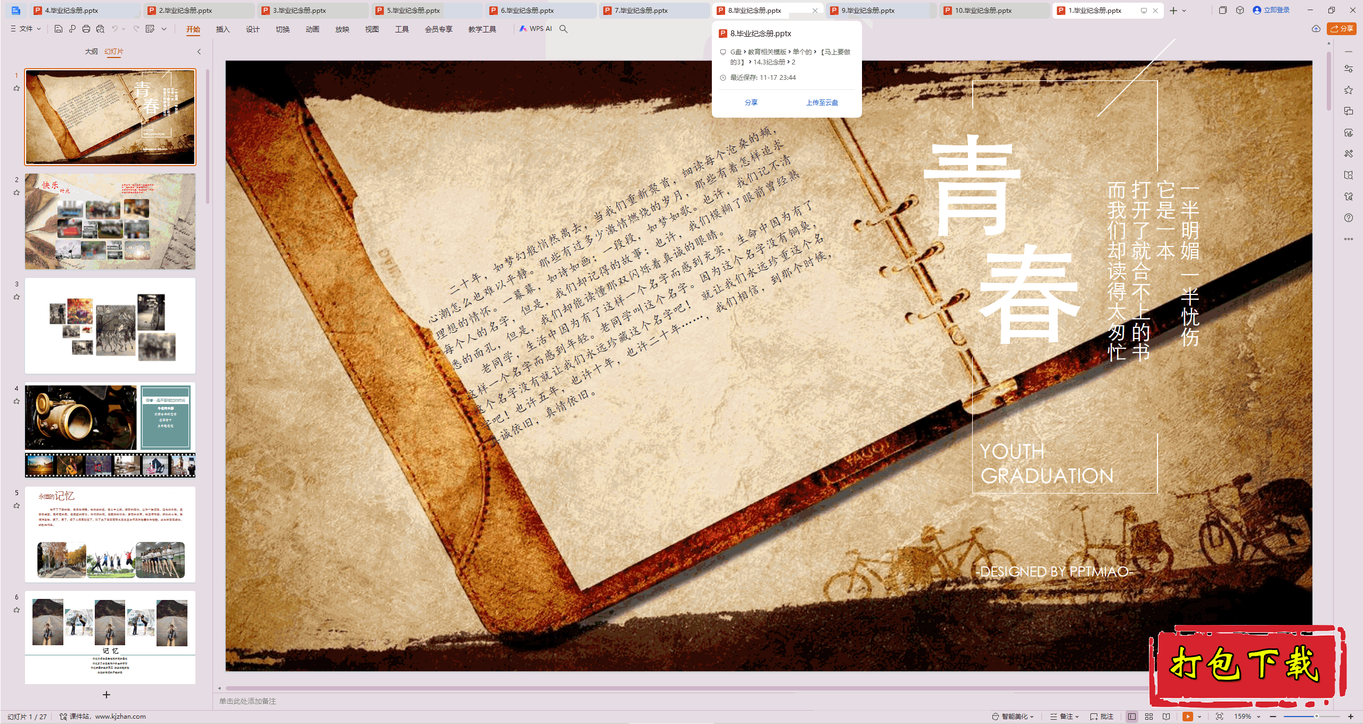1363x724 pixels.
Task: Toggle star marker on slide 4
Action: tap(17, 401)
